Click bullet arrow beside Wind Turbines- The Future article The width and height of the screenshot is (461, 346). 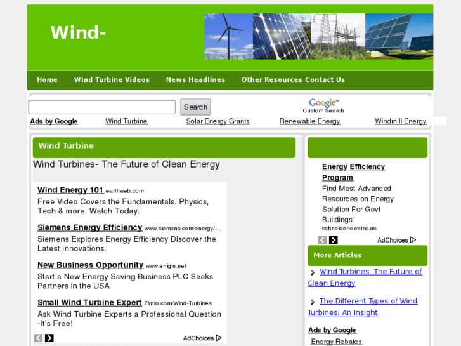click(x=313, y=272)
